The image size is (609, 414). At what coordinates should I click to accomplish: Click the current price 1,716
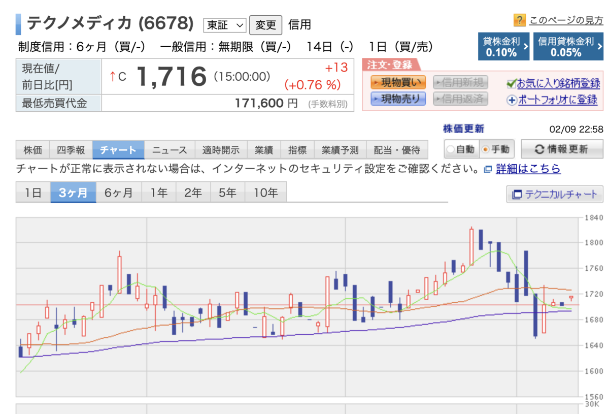pos(172,77)
